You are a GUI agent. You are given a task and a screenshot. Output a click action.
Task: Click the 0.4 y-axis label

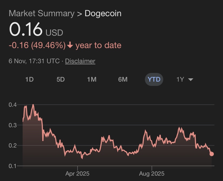coord(13,105)
